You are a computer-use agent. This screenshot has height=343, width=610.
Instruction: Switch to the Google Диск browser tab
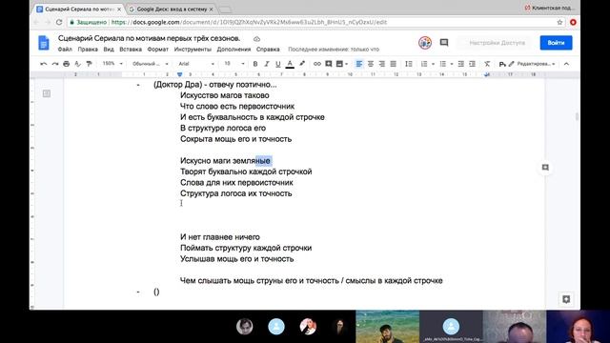point(172,9)
